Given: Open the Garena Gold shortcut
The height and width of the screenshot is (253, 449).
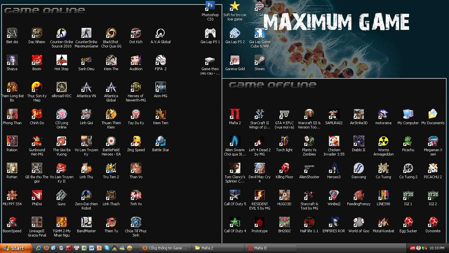Looking at the screenshot, I should pos(235,60).
